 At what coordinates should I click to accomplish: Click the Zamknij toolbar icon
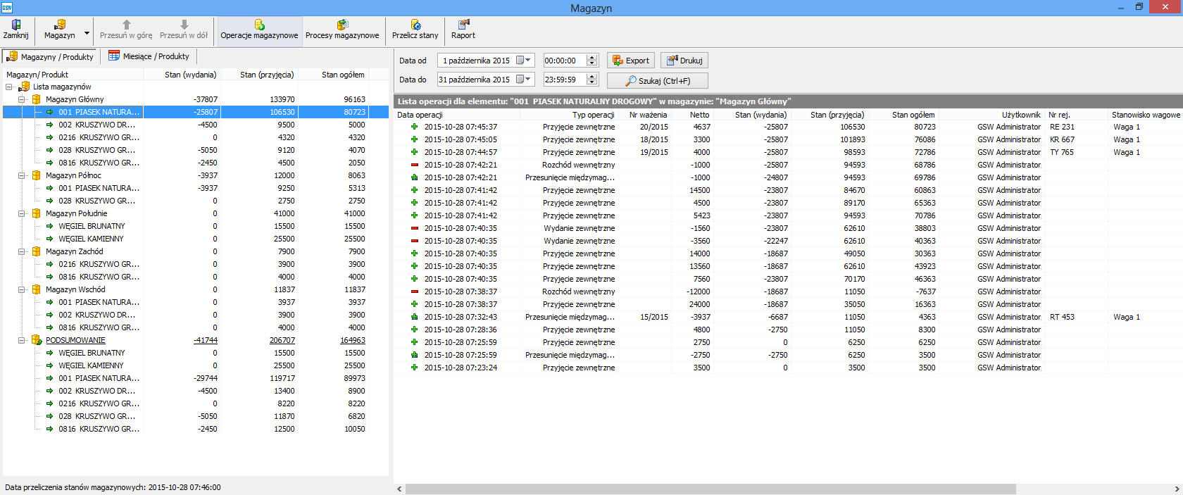15,30
